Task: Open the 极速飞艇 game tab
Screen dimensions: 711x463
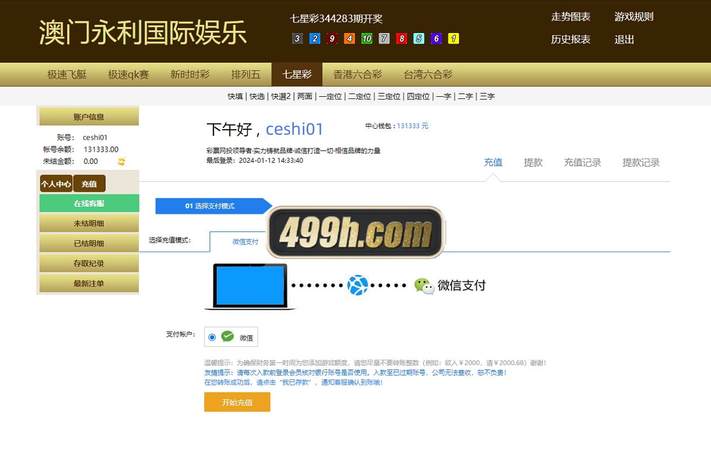Action: point(67,74)
